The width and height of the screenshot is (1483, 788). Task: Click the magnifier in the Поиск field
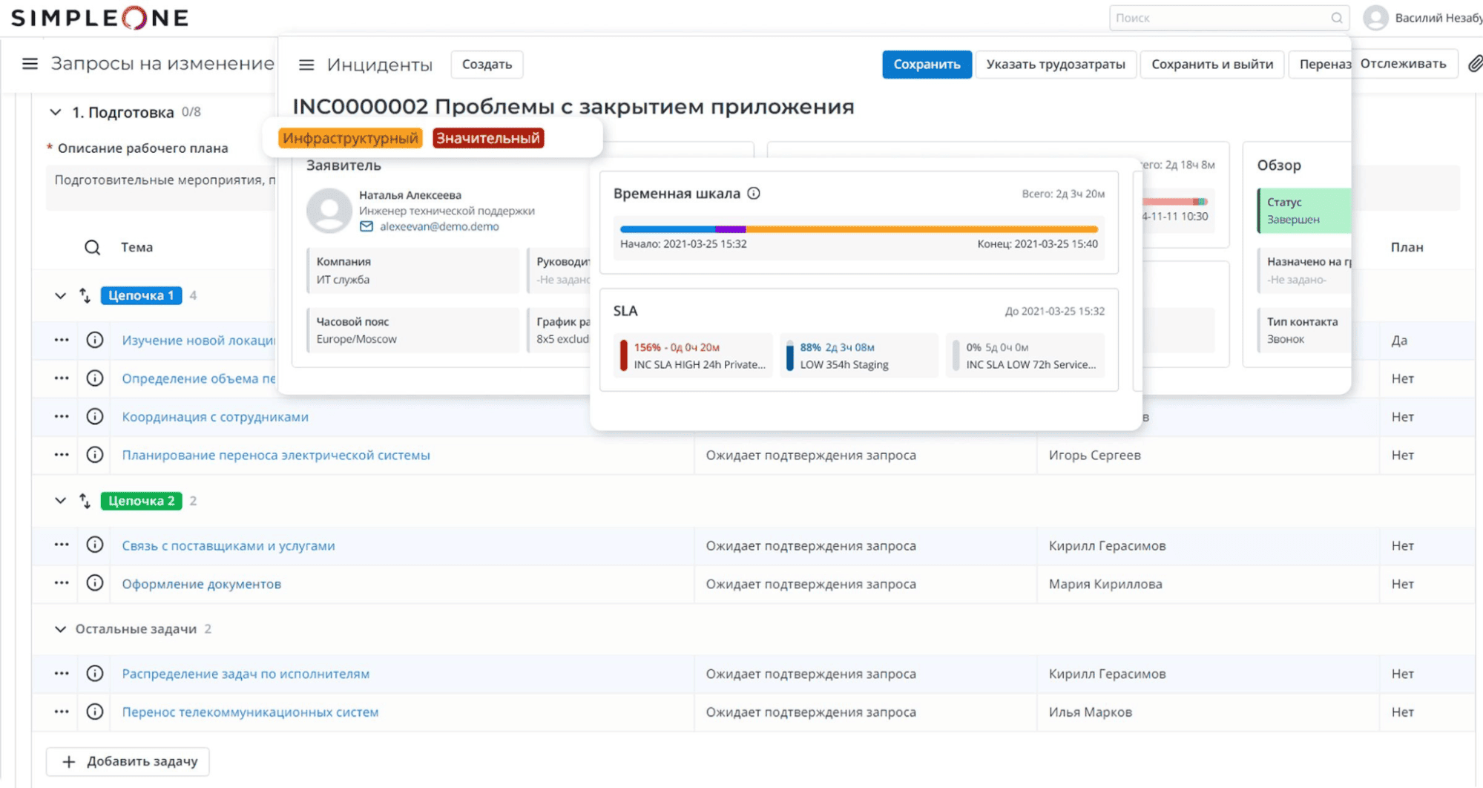[1336, 17]
